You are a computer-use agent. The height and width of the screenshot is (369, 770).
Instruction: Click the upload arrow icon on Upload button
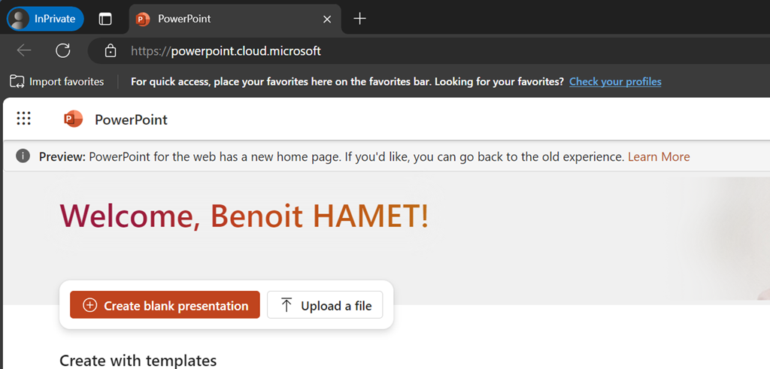[x=286, y=305]
